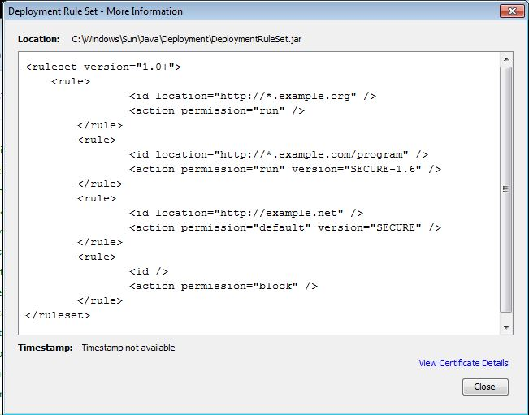Click the 'Timestamp not available' text
529x415 pixels.
128,348
